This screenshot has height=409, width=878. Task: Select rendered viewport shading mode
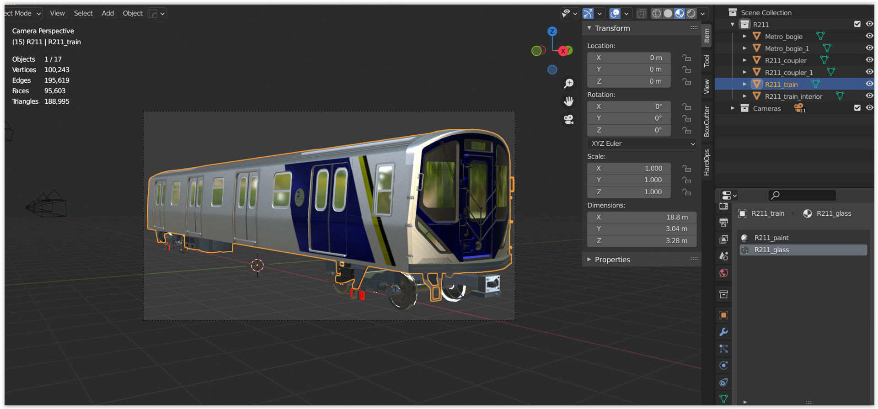pos(691,13)
